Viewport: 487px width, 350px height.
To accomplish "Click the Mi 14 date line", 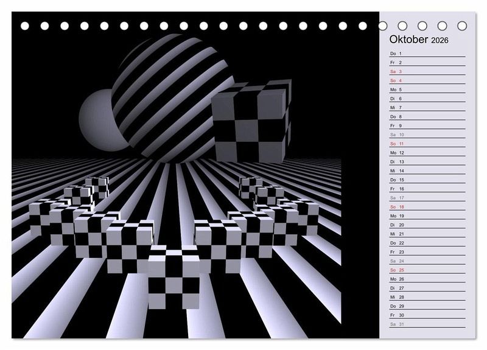I will point(427,171).
